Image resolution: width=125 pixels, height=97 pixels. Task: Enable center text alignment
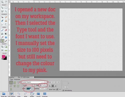[53, 86]
